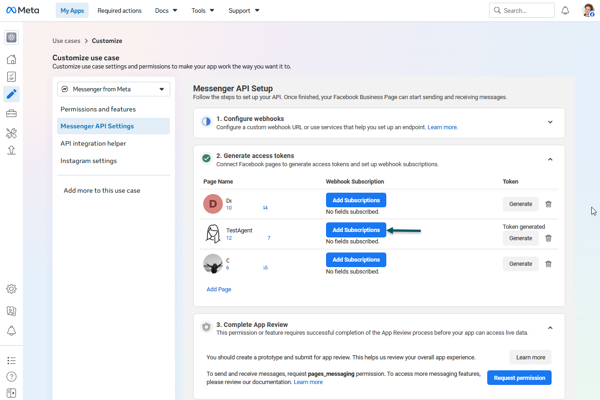Go to the Dashboard home icon
The image size is (600, 400).
point(11,59)
